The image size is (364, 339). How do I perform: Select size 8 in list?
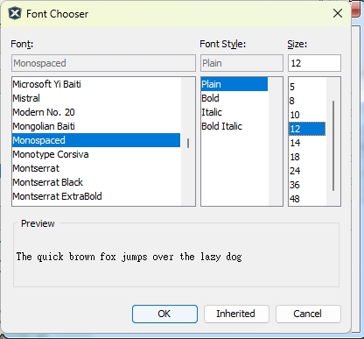[x=307, y=101]
